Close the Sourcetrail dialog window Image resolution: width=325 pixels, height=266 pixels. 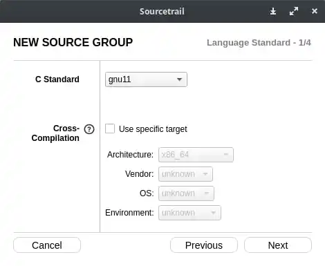pyautogui.click(x=315, y=11)
